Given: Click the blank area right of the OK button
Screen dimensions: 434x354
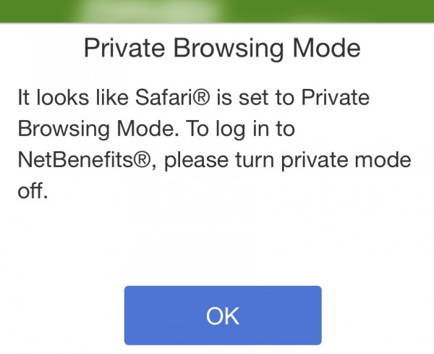Looking at the screenshot, I should pyautogui.click(x=376, y=315).
